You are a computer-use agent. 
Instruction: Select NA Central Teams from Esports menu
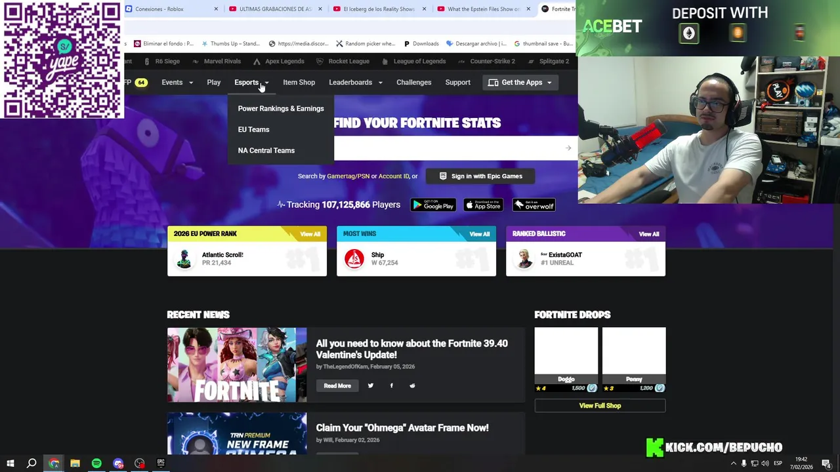click(x=266, y=151)
